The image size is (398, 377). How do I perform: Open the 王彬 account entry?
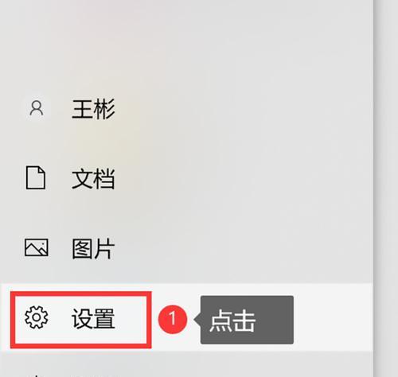(x=93, y=109)
